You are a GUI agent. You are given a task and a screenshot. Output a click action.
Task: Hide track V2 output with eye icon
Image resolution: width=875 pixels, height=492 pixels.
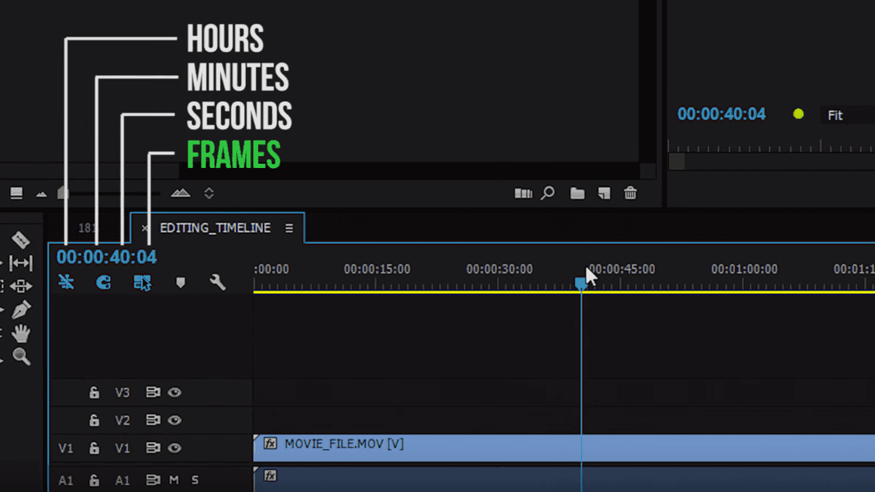point(174,420)
